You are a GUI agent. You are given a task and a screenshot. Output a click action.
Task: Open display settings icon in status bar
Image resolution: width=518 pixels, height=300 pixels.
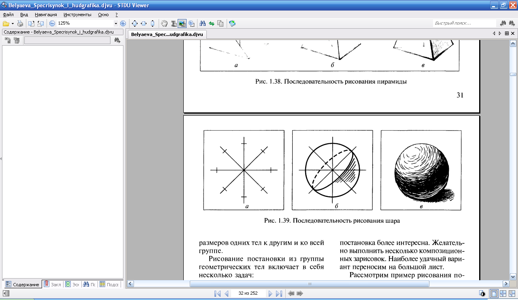click(x=482, y=294)
